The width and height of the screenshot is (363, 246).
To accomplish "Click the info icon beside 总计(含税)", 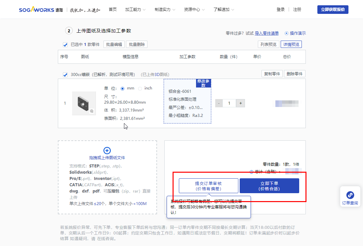I will tap(251, 172).
